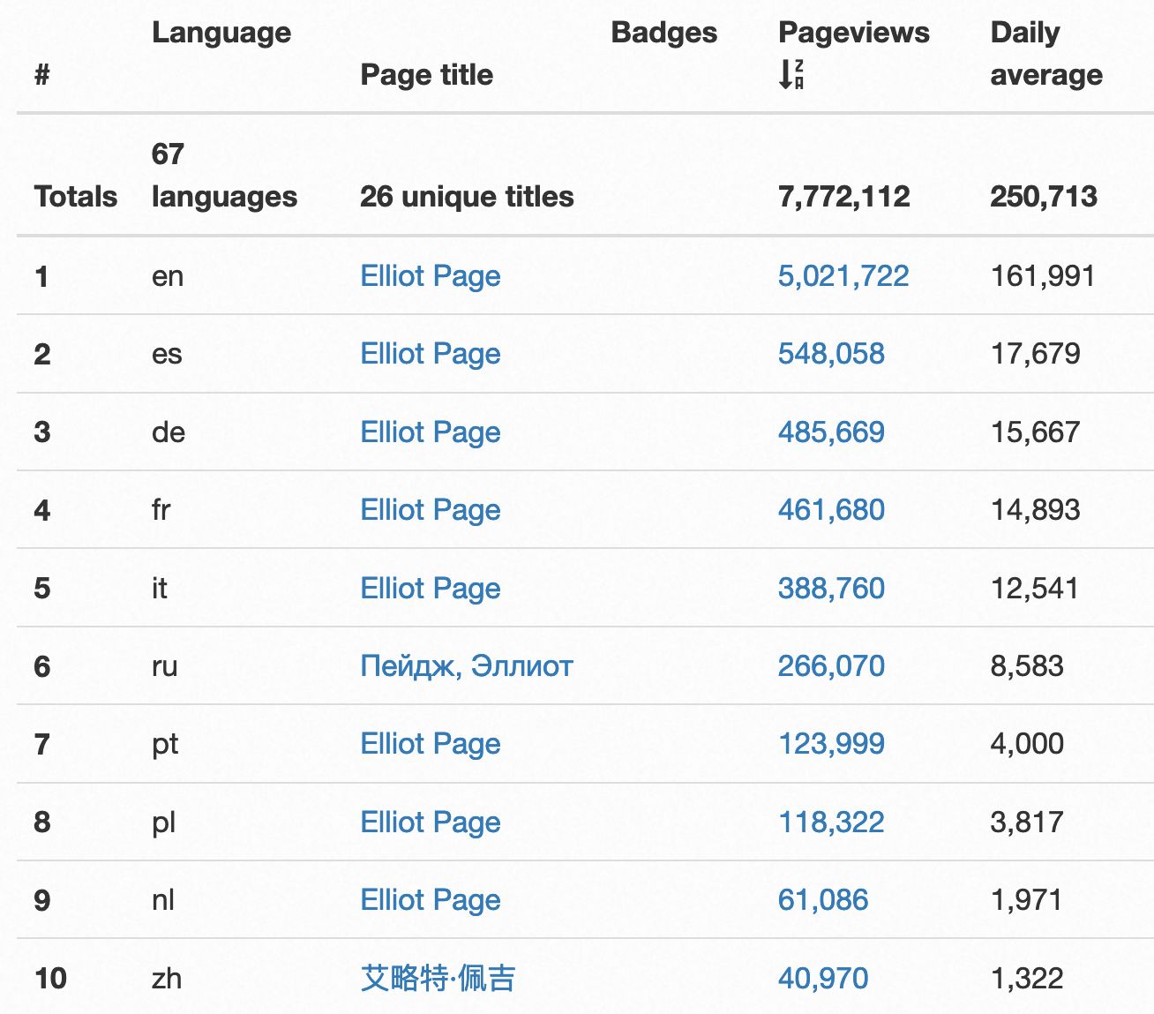Open the Italian (it) Elliot Page link
1154x1014 pixels.
[x=431, y=589]
